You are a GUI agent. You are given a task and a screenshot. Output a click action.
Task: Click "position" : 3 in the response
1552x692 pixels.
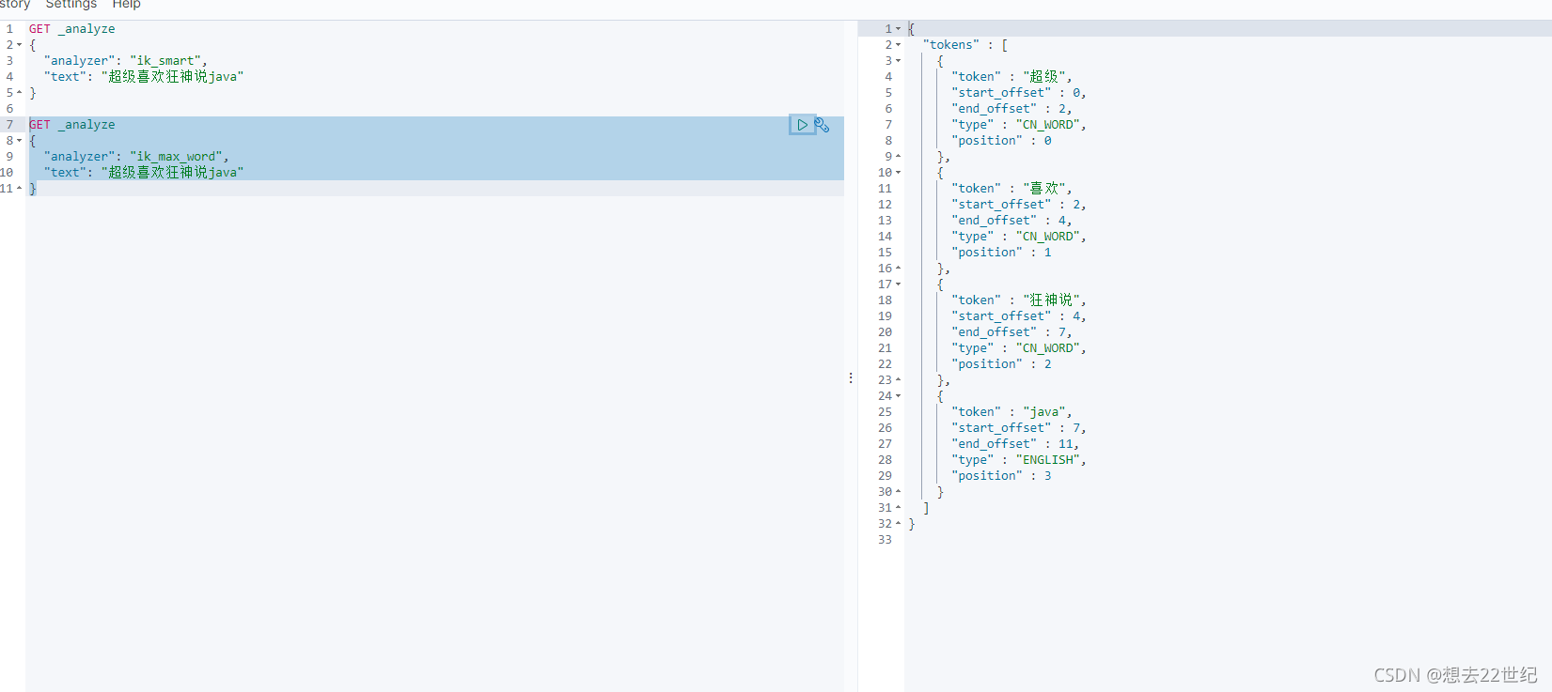[1001, 476]
